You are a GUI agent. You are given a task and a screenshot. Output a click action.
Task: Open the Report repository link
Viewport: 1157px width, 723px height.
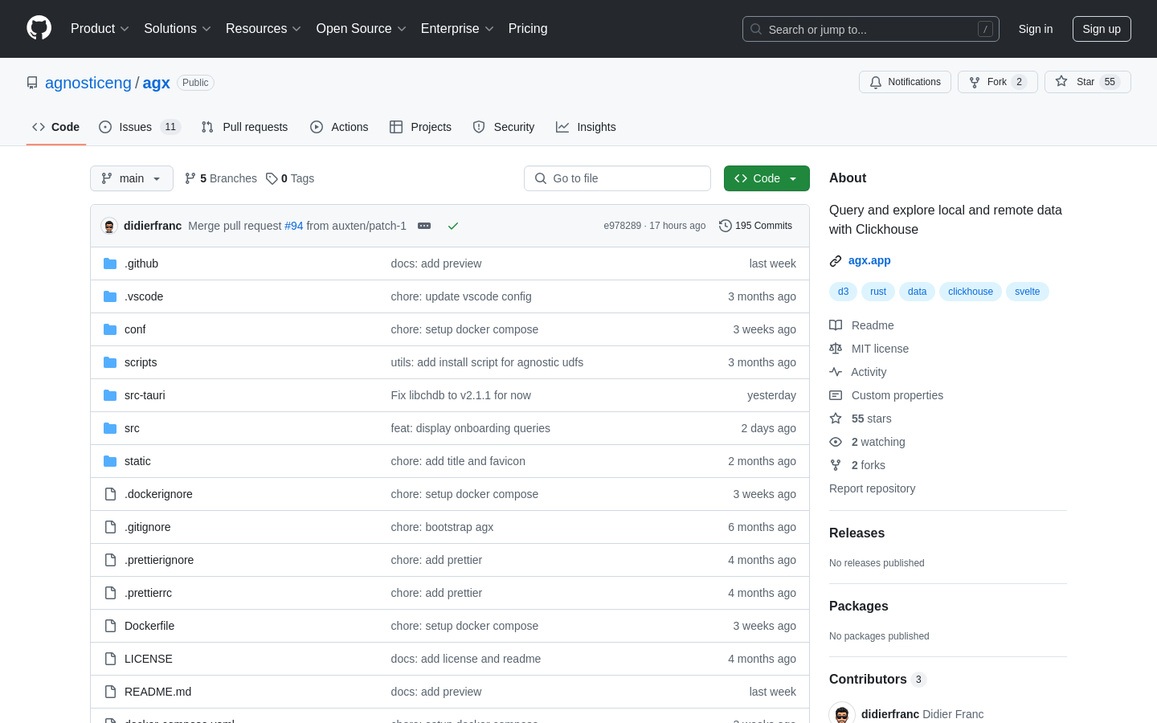[x=872, y=488]
